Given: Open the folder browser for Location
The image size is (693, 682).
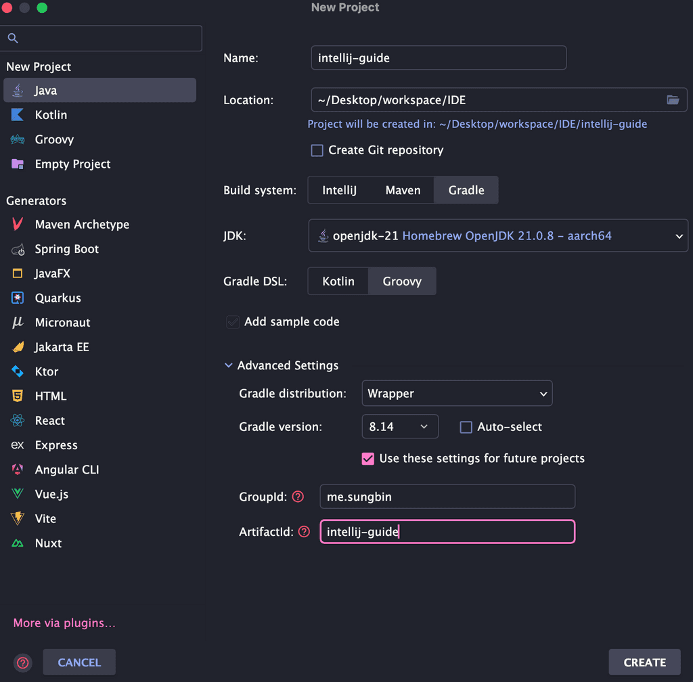Looking at the screenshot, I should tap(672, 100).
